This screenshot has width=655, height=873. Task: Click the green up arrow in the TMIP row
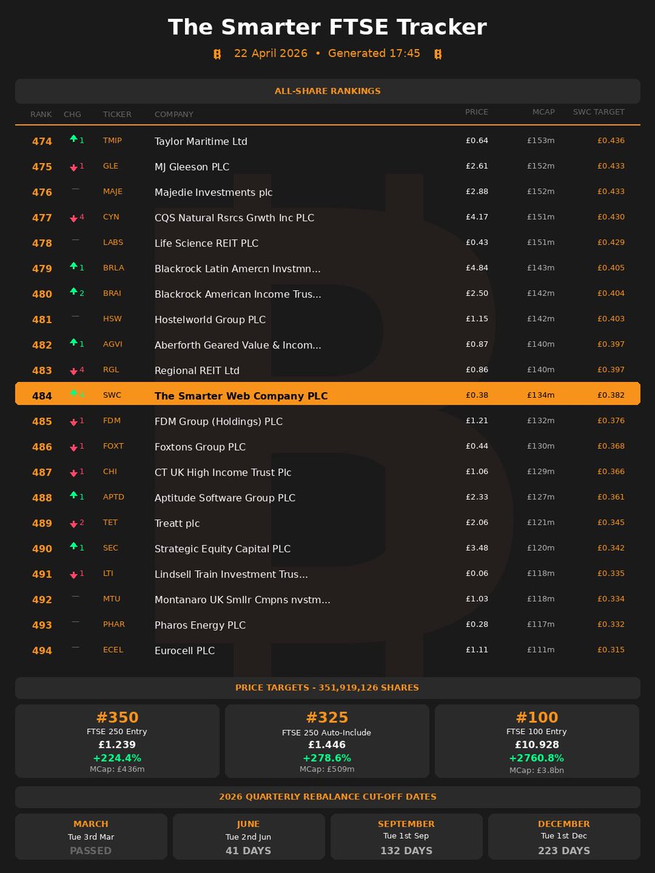[74, 138]
